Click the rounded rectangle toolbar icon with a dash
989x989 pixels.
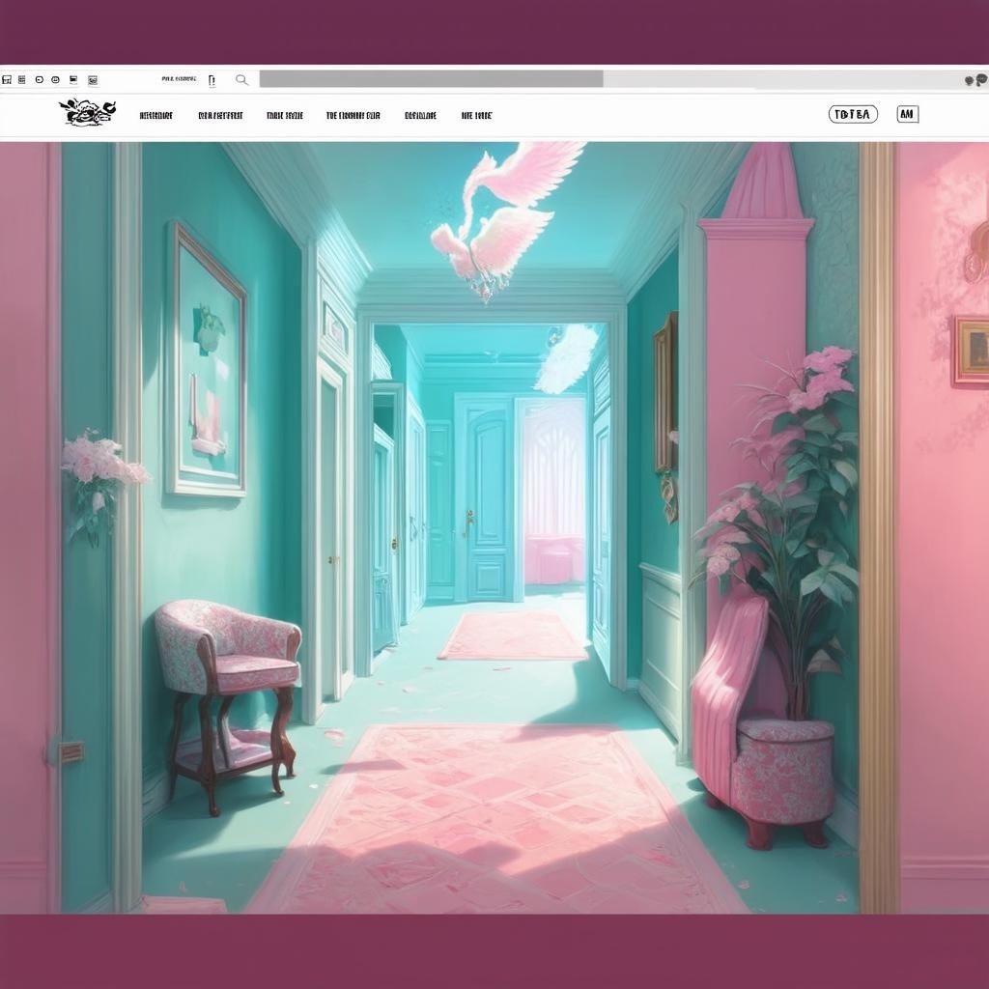(39, 80)
